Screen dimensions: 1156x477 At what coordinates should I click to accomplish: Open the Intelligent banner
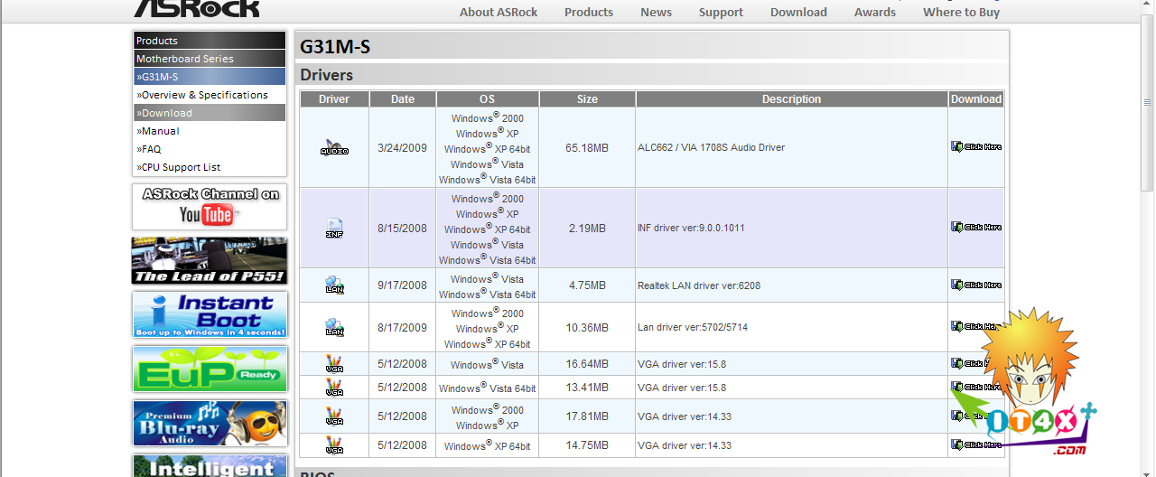(x=210, y=466)
